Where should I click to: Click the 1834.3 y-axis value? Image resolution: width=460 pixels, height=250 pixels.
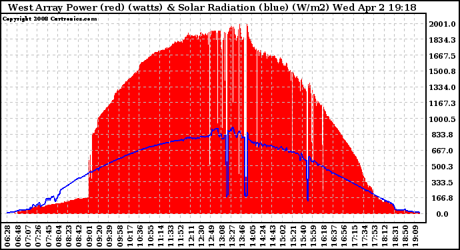point(443,40)
